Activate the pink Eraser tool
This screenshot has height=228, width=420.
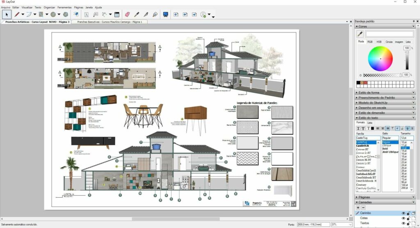pyautogui.click(x=127, y=14)
